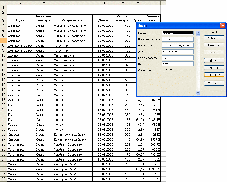Select column C header
Image resolution: width=227 pixels, height=182 pixels.
point(73,3)
